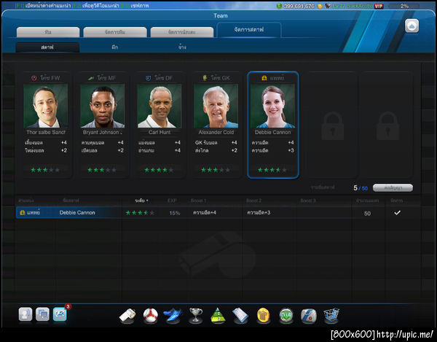Click the DF coach shield icon above Carl Hunt
The height and width of the screenshot is (342, 437).
pyautogui.click(x=149, y=78)
